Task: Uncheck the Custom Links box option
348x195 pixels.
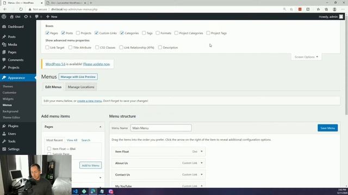Action: tap(96, 33)
